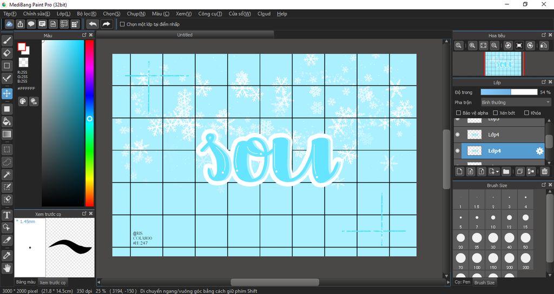Image resolution: width=554 pixels, height=294 pixels.
Task: Hide the highlighted Lớp4 layer
Action: tap(458, 151)
